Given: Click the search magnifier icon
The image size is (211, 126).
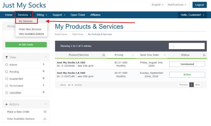Looking at the screenshot, I should [x=173, y=46].
